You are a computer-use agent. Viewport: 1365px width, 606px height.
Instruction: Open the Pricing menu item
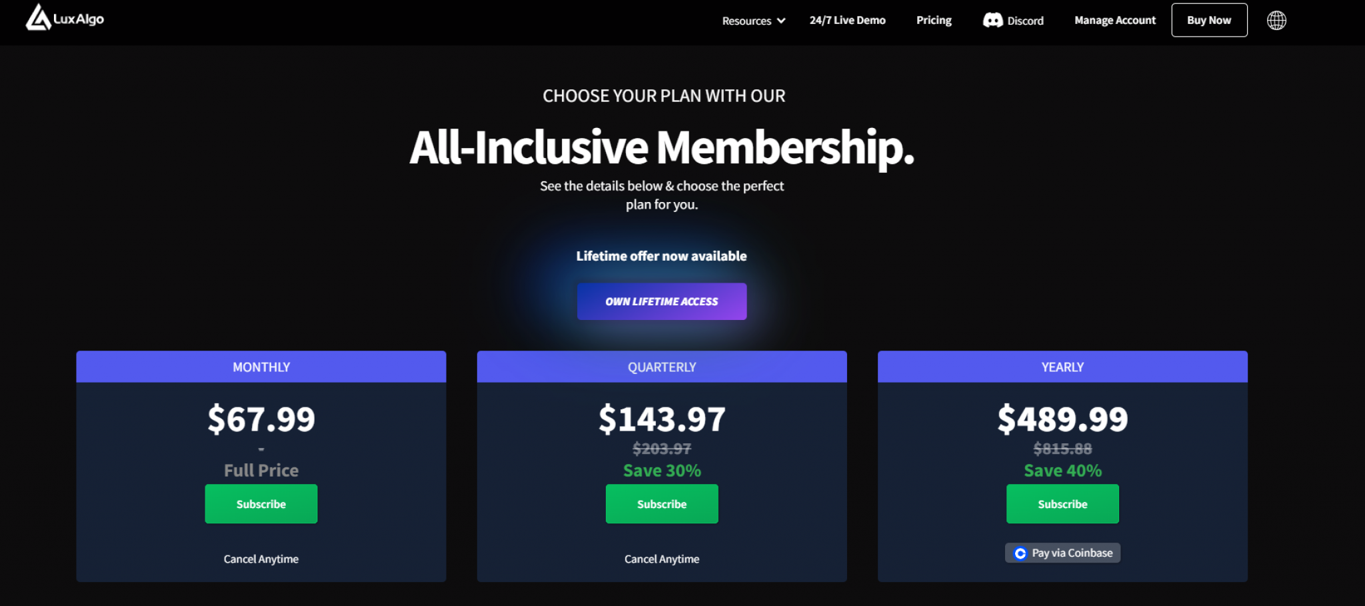[x=933, y=21]
